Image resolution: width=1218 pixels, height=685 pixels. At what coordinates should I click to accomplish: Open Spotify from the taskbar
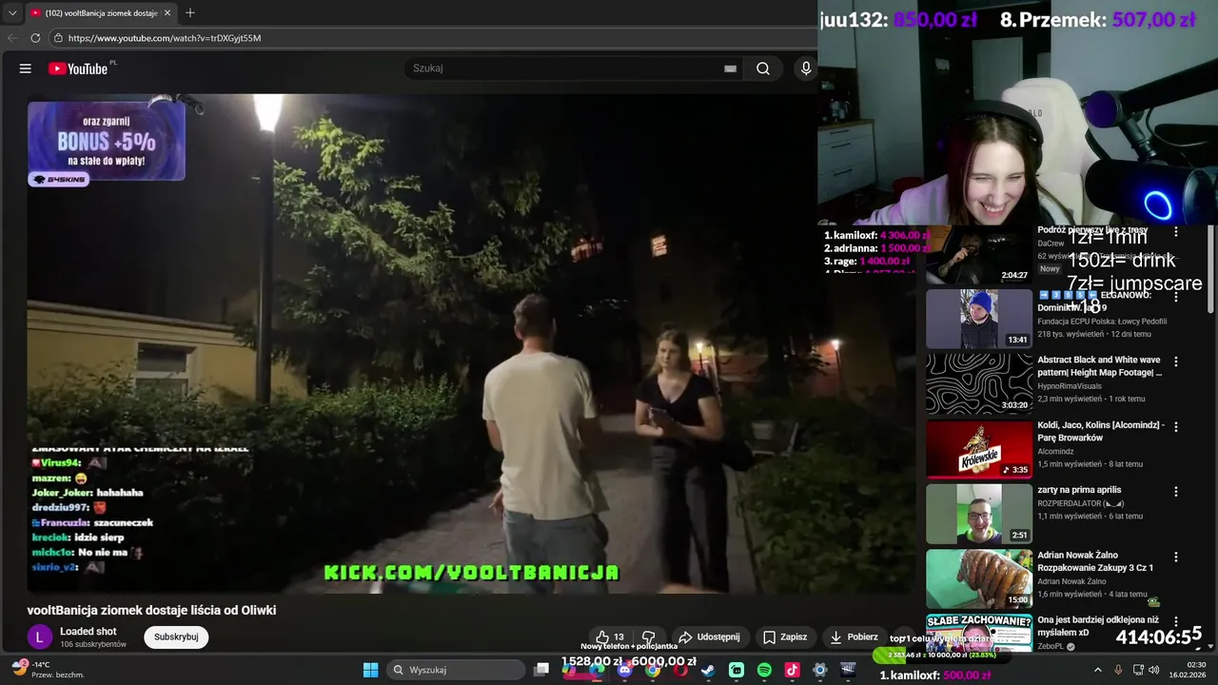click(x=764, y=670)
